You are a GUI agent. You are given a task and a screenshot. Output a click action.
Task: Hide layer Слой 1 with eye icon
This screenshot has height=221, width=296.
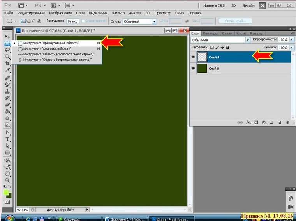(x=194, y=57)
